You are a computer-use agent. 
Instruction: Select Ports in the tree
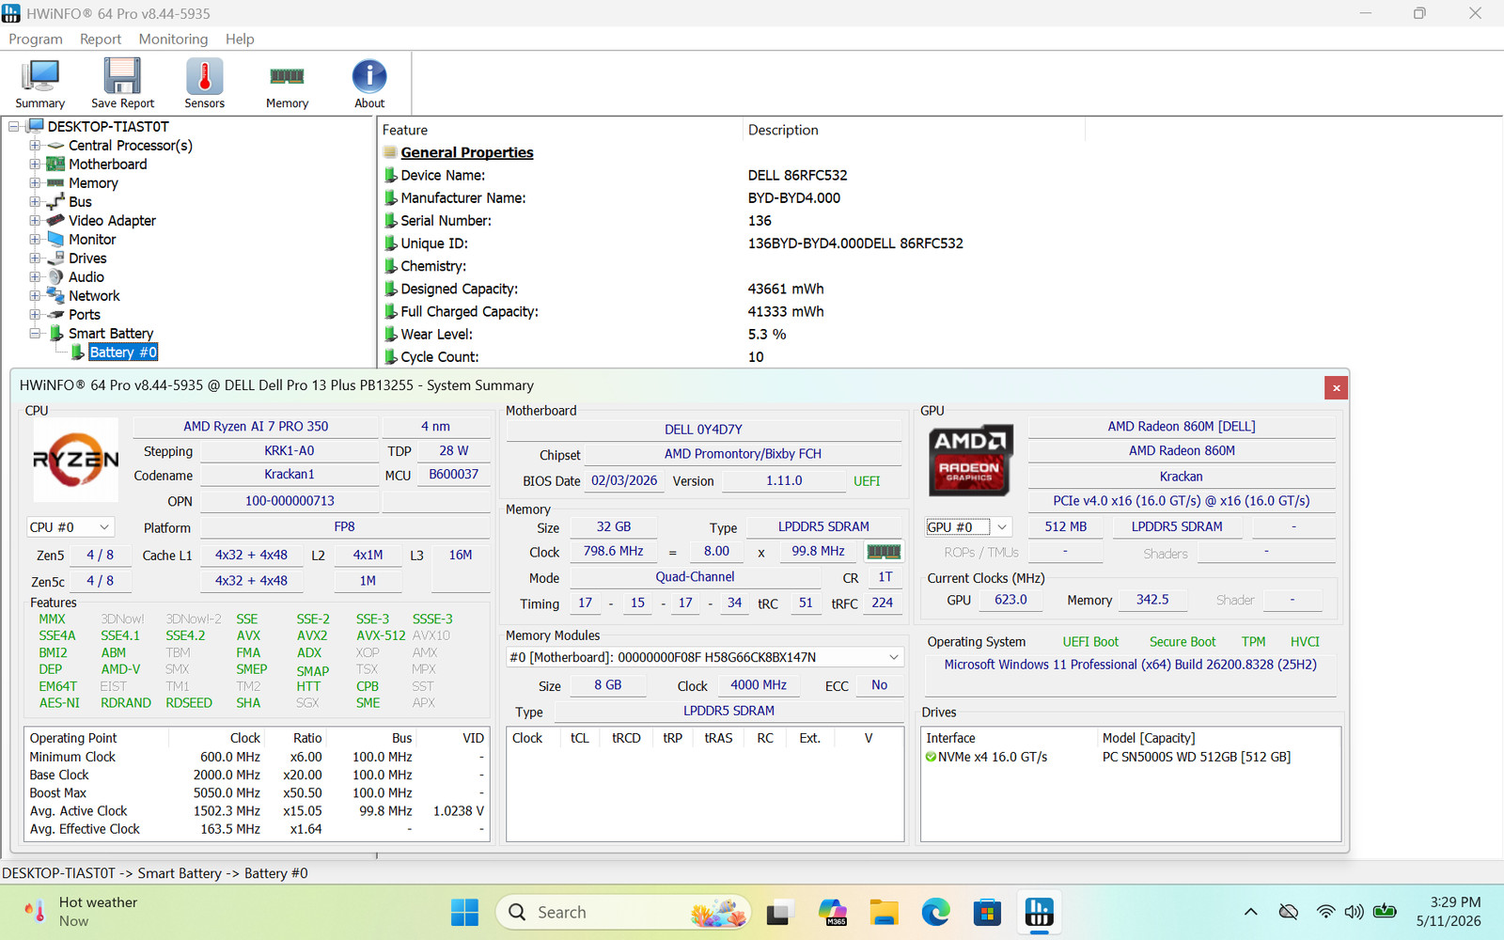[x=85, y=315]
